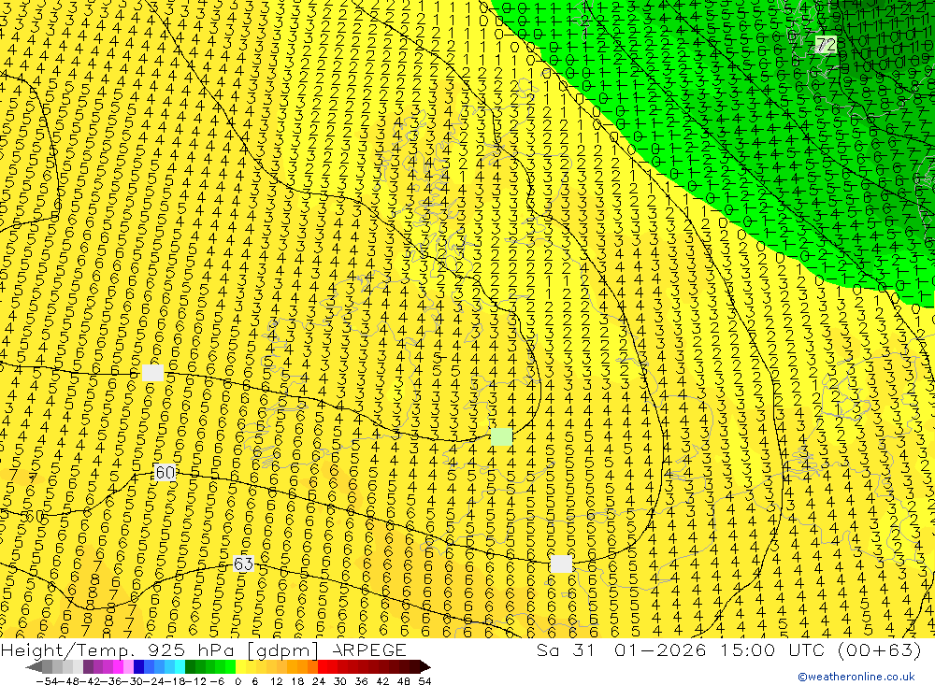This screenshot has width=935, height=685.
Task: Click the 15:00 UTC (00+63) time text
Action: click(821, 649)
